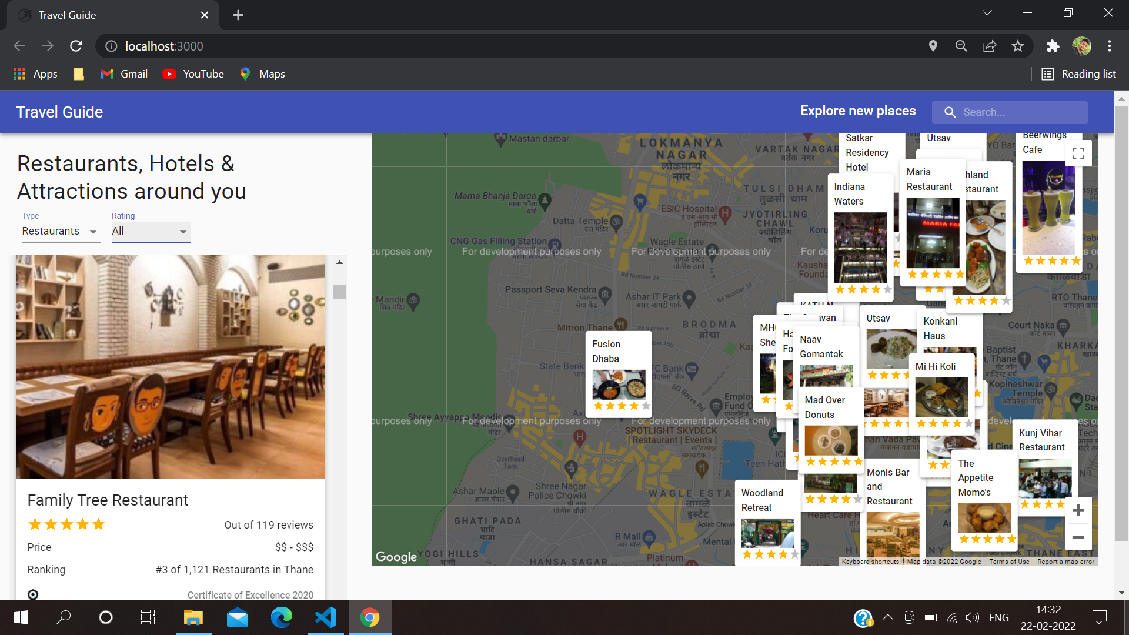1129x635 pixels.
Task: Open the Apps bookmark shortcut
Action: coord(35,74)
